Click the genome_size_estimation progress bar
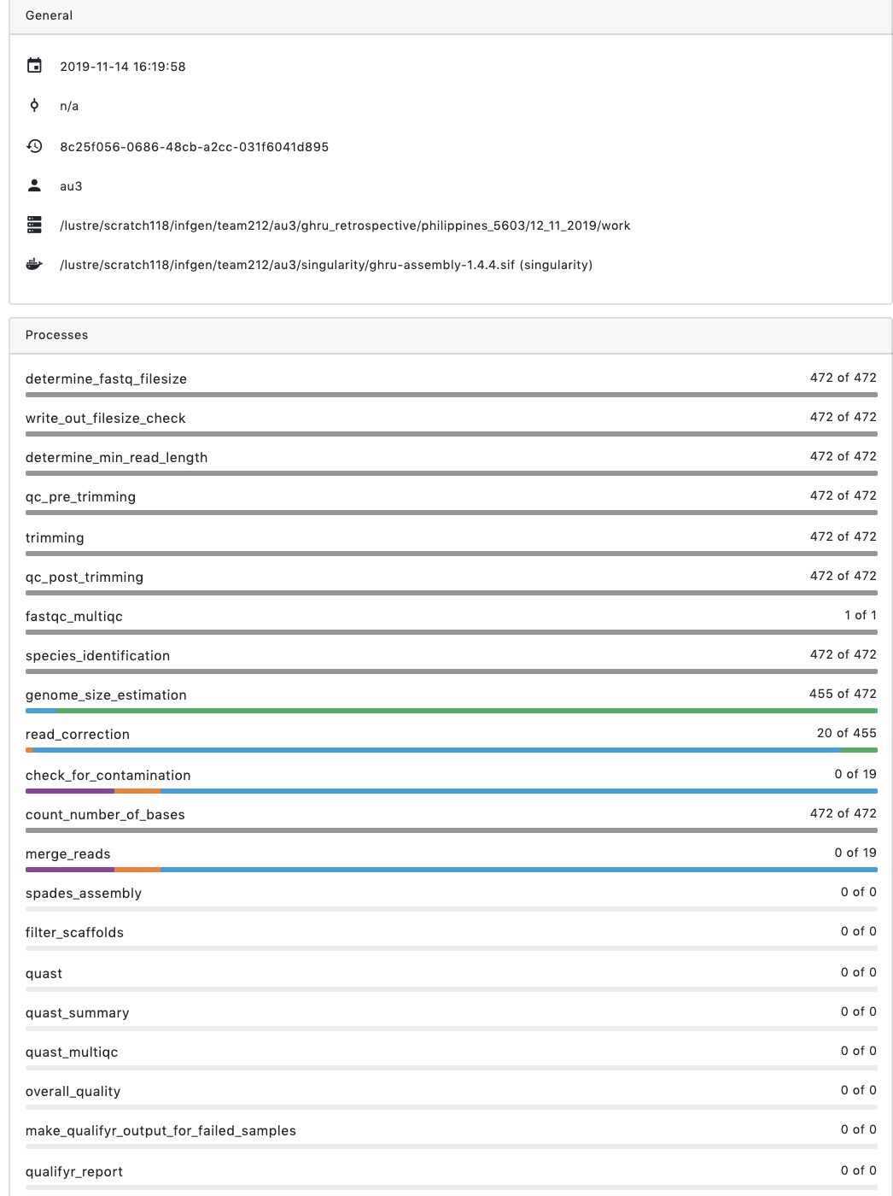Image resolution: width=893 pixels, height=1196 pixels. click(x=451, y=710)
